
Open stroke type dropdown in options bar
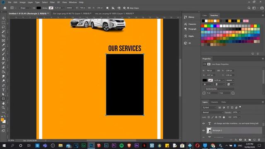[x=70, y=8]
